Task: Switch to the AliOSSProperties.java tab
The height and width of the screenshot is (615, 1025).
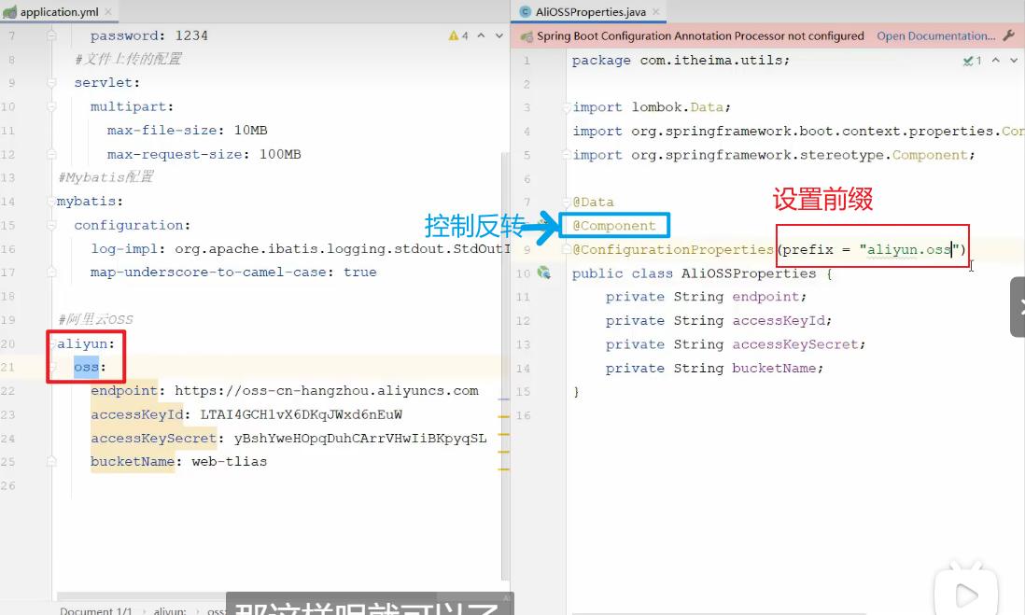Action: click(590, 12)
